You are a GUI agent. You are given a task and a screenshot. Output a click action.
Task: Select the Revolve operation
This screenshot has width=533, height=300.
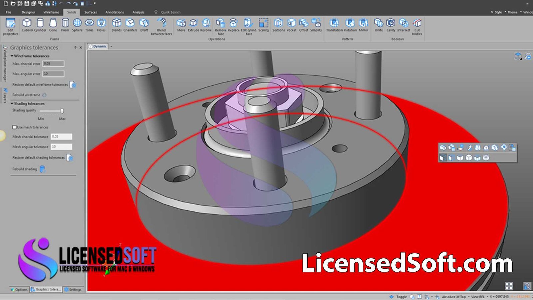coord(206,25)
